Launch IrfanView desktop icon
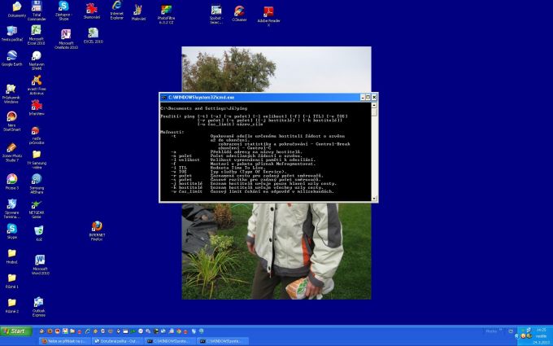The width and height of the screenshot is (553, 346). click(37, 105)
